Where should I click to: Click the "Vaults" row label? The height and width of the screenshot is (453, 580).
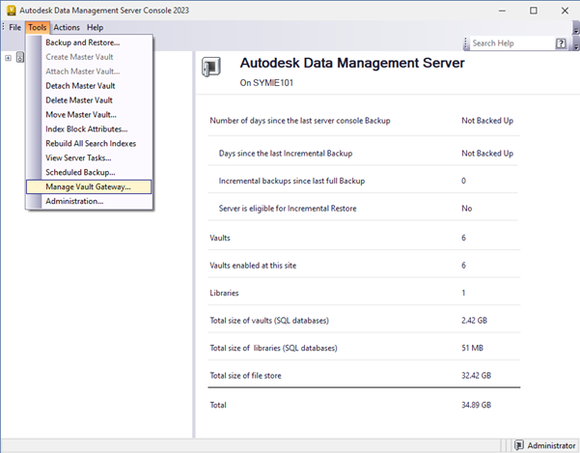click(220, 238)
